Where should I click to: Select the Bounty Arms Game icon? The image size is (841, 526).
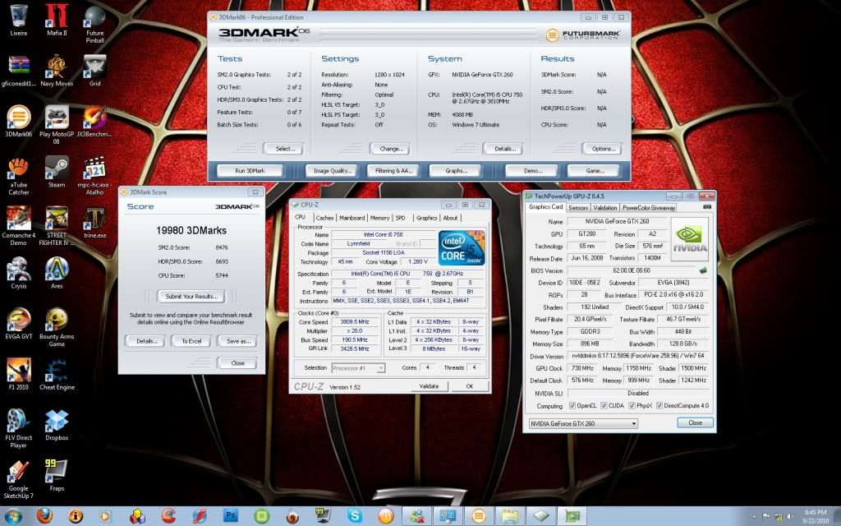tap(57, 327)
